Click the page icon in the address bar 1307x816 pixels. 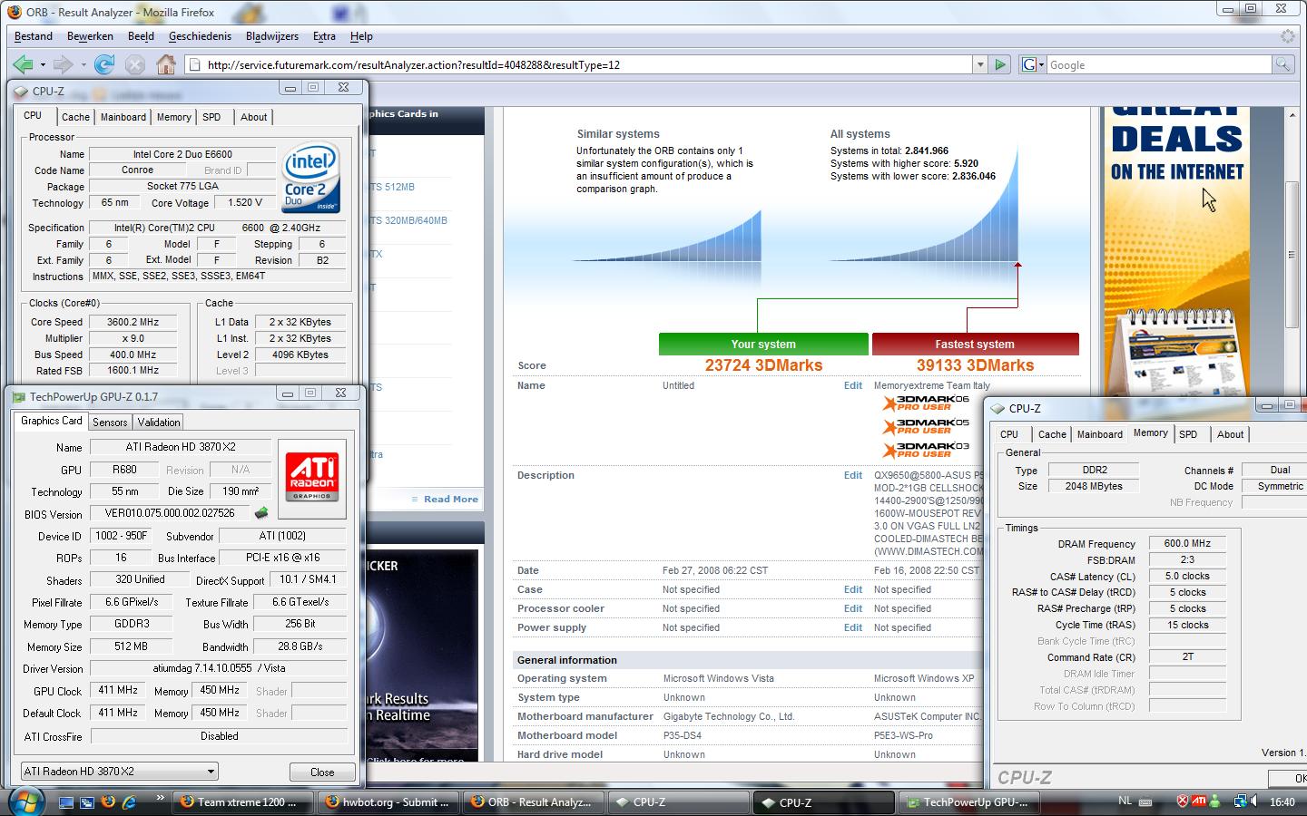point(193,64)
